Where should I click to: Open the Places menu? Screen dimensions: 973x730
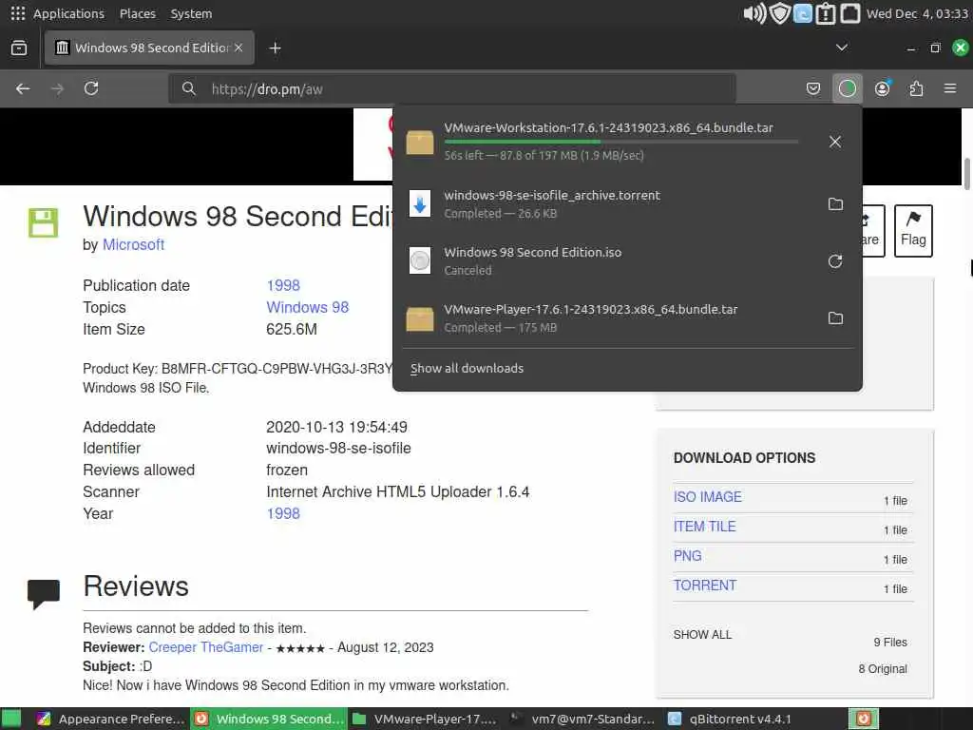[x=138, y=13]
